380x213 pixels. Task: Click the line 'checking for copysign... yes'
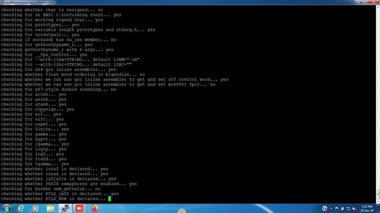pyautogui.click(x=37, y=109)
